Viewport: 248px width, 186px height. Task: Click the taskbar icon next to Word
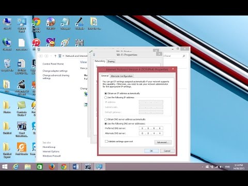click(88, 167)
